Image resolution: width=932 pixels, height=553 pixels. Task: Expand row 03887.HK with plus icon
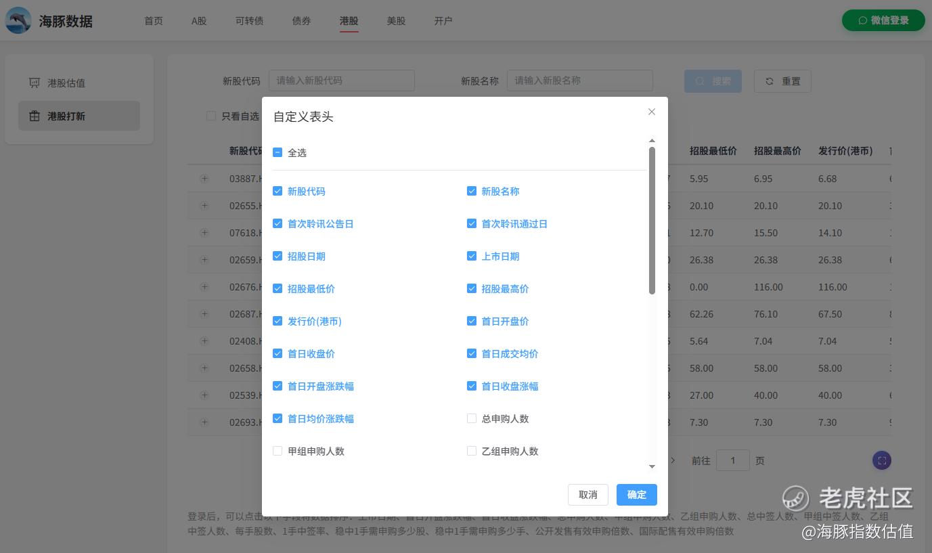pos(204,179)
